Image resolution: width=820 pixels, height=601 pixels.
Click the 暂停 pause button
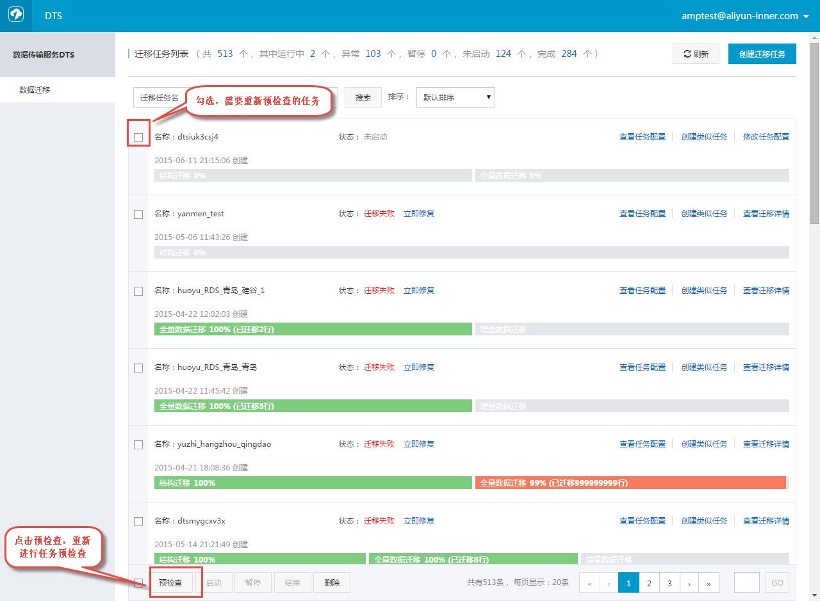click(253, 583)
